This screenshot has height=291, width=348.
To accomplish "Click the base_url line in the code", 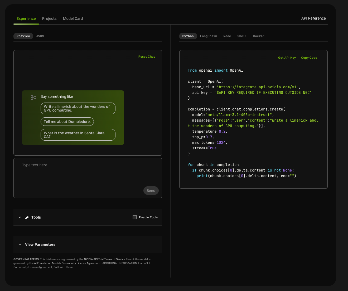I will (x=246, y=87).
